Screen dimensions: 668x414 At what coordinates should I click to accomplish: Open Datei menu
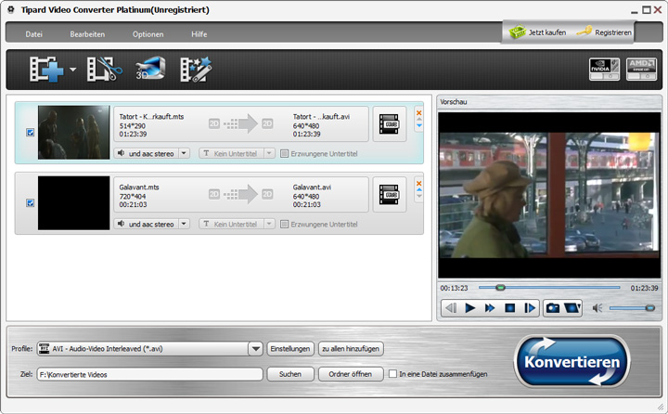(x=33, y=34)
